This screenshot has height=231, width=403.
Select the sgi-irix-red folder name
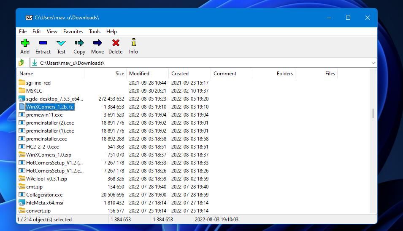pos(38,83)
